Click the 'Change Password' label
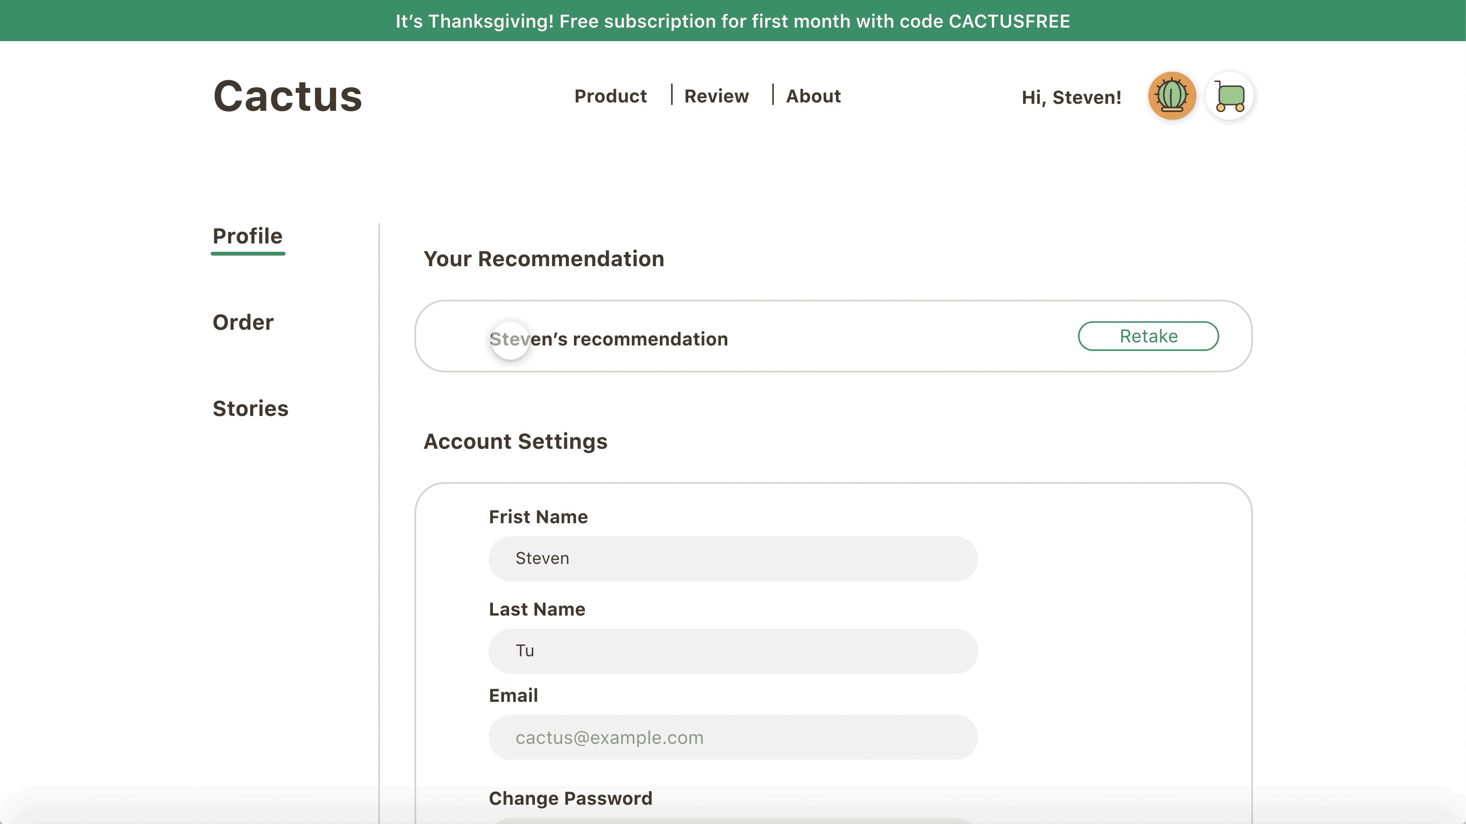Screen dimensions: 1466x824 (x=570, y=799)
